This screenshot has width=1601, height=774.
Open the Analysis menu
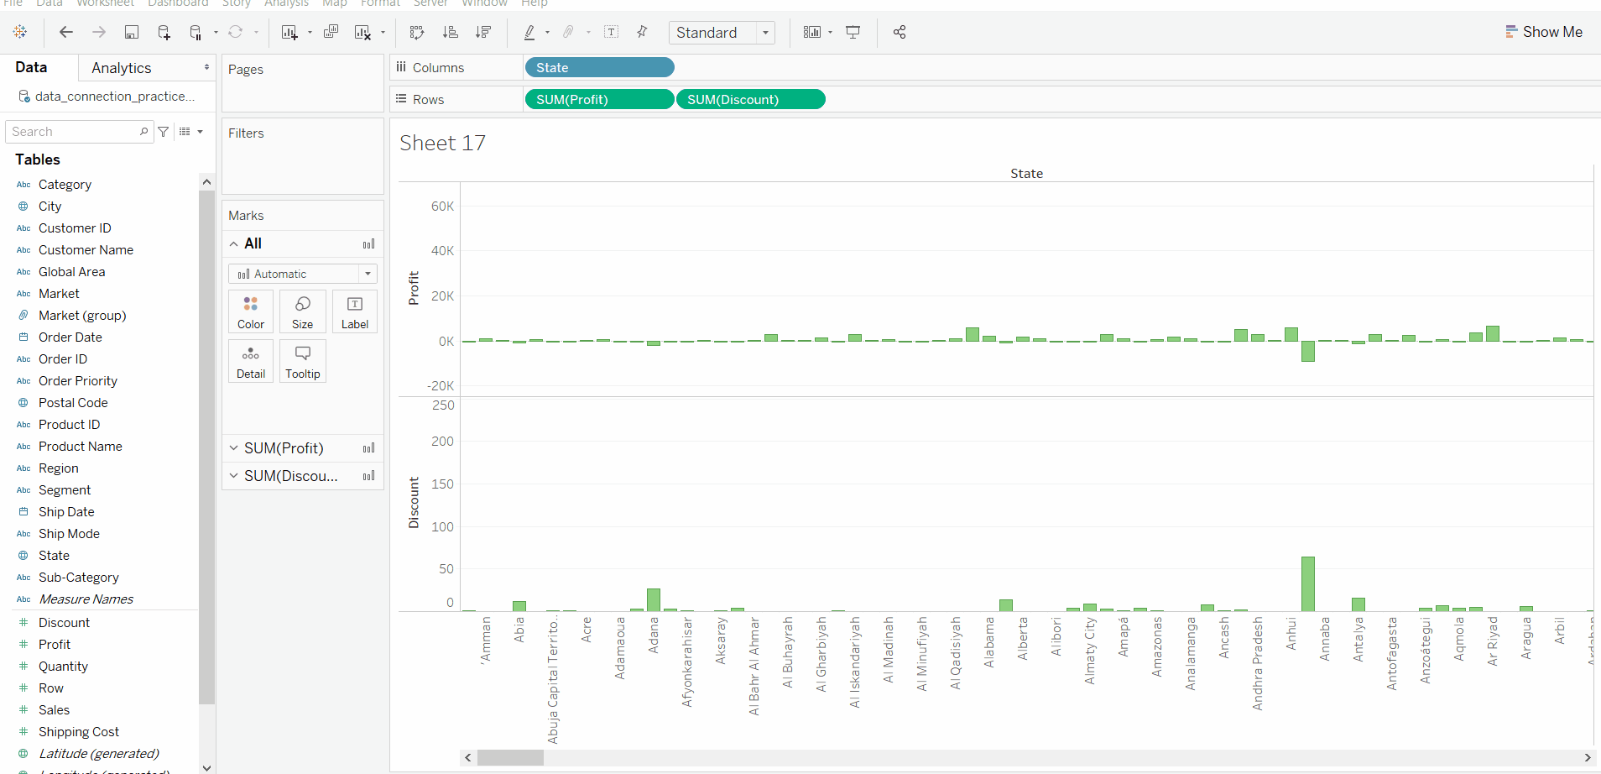coord(286,4)
